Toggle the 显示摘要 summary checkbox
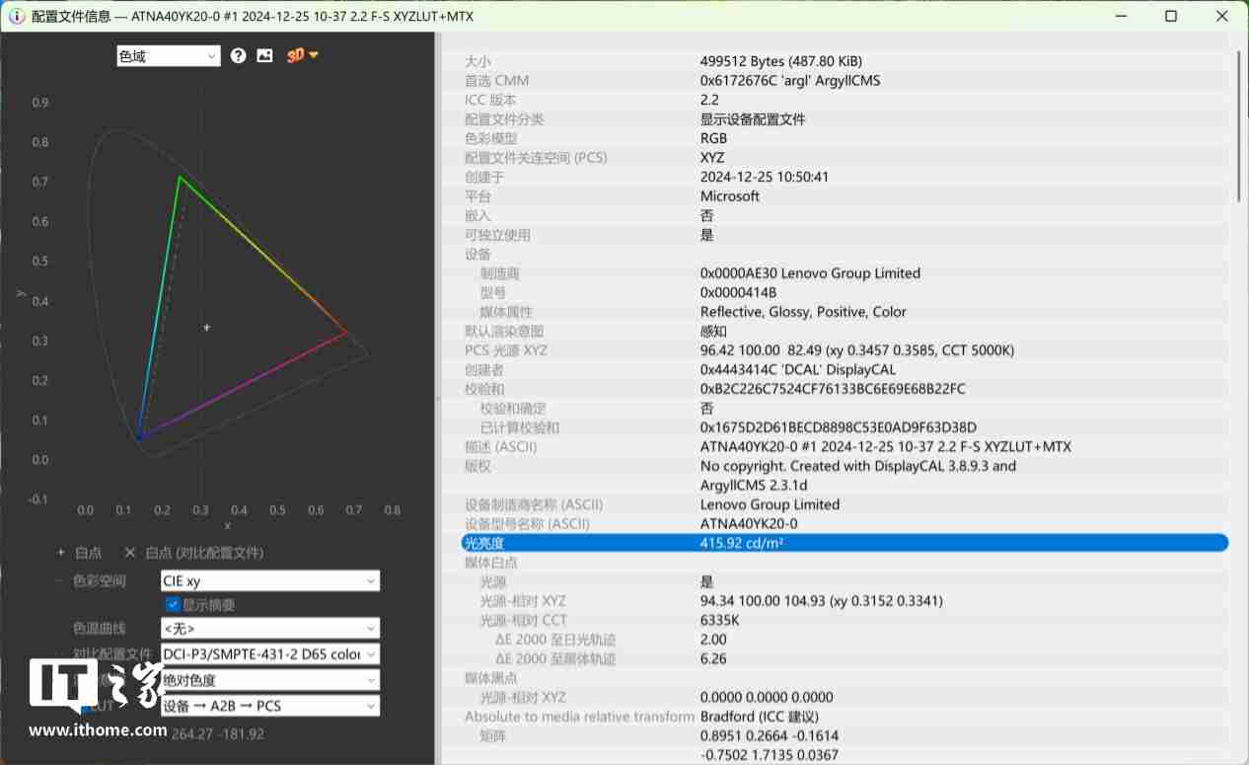The height and width of the screenshot is (765, 1249). coord(172,605)
